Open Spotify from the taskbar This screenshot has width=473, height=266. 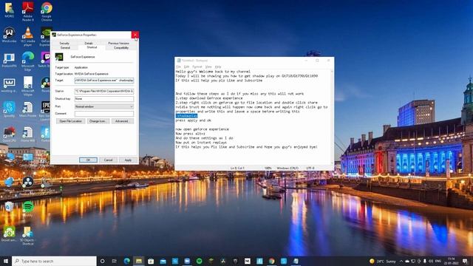[x=199, y=261]
